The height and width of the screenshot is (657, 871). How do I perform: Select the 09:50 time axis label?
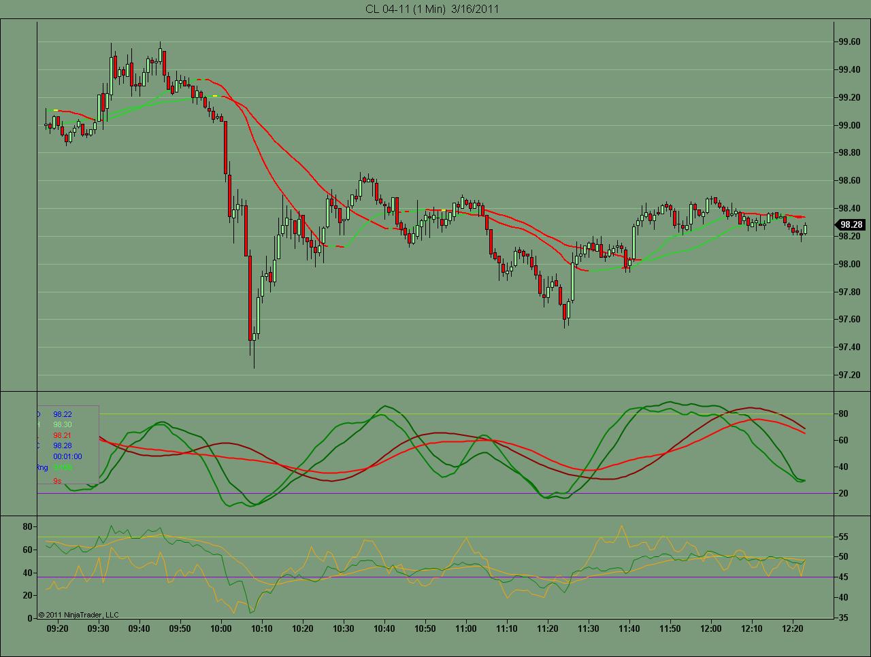coord(180,629)
